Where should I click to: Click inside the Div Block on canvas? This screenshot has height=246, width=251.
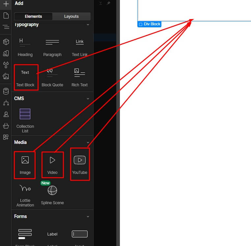[194, 10]
